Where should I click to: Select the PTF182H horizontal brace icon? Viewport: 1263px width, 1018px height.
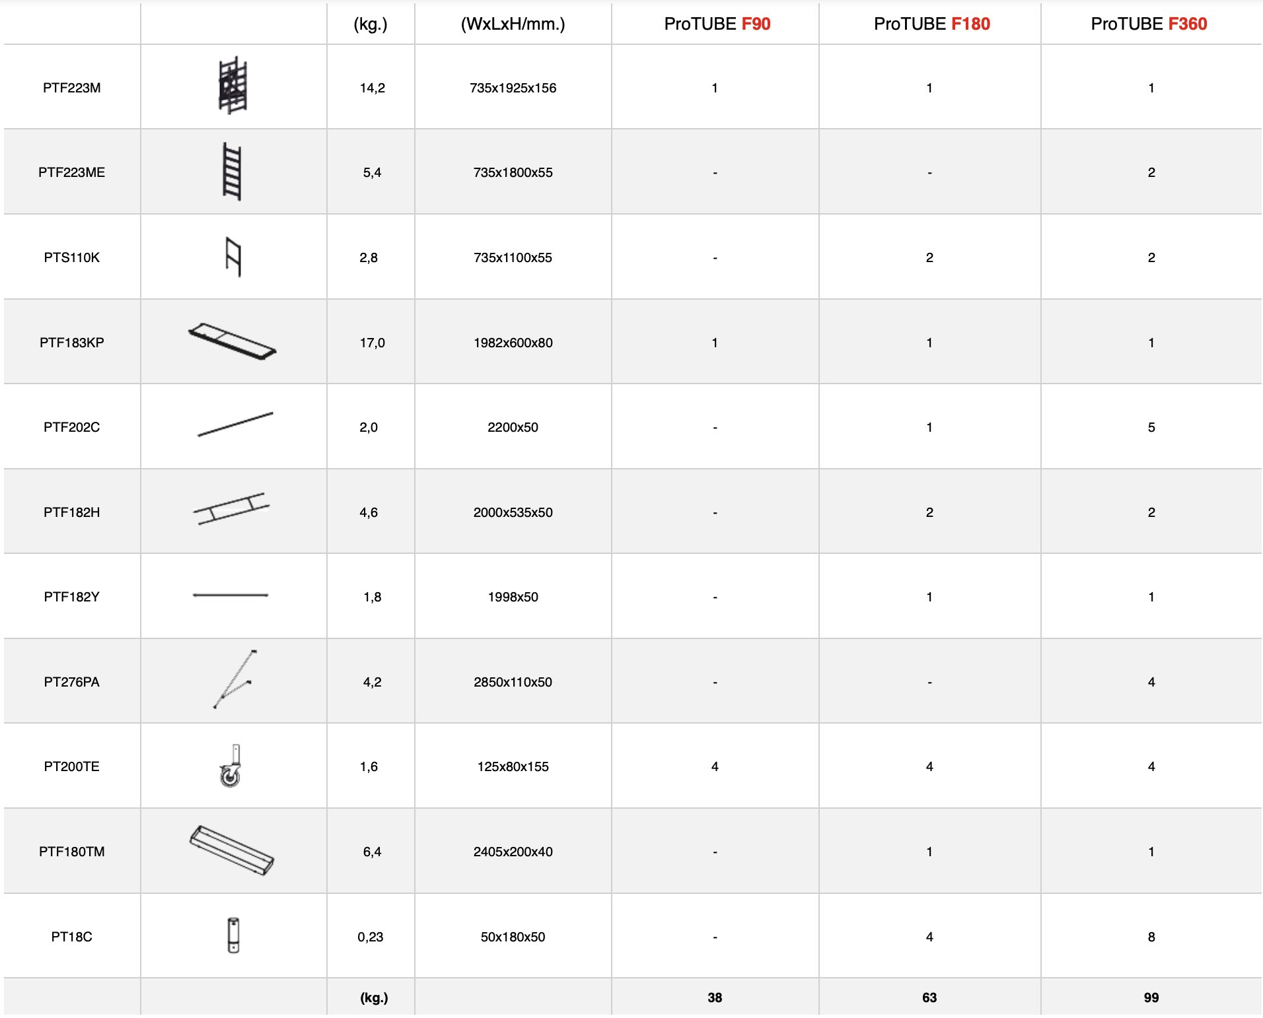pos(231,509)
